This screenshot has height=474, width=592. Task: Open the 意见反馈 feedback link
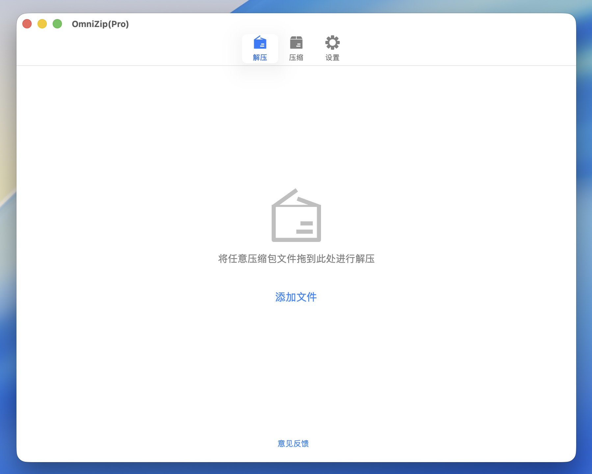(x=293, y=444)
